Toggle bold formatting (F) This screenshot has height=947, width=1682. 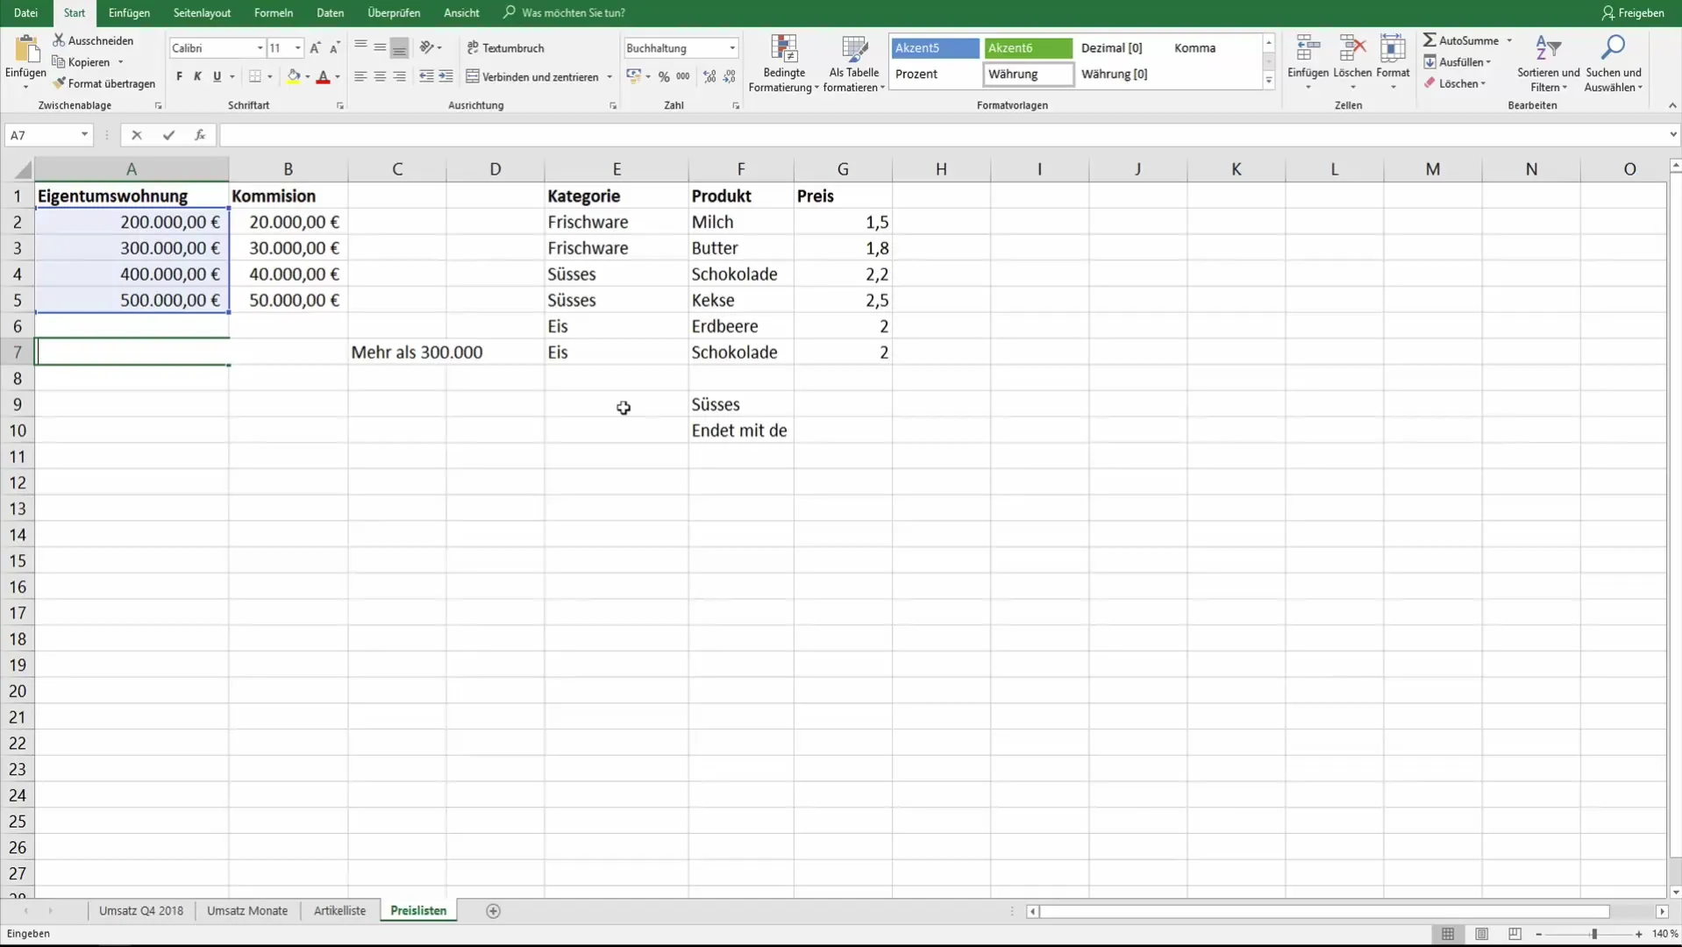(x=179, y=77)
